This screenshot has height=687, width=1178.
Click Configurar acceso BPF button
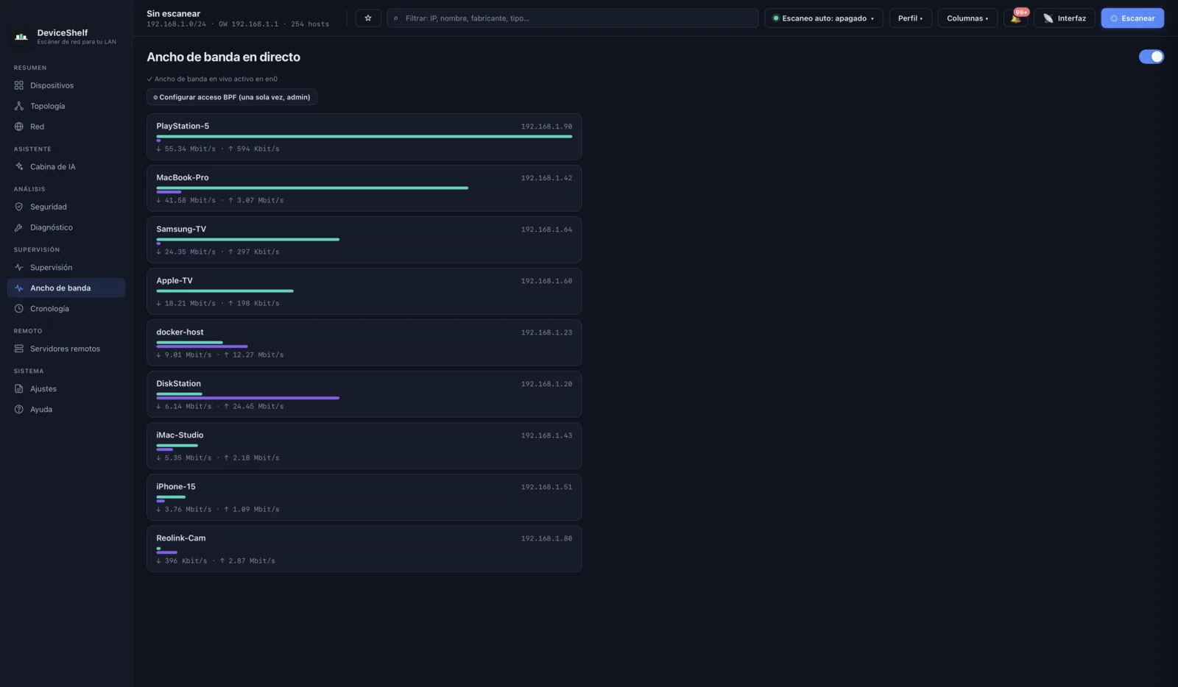232,97
